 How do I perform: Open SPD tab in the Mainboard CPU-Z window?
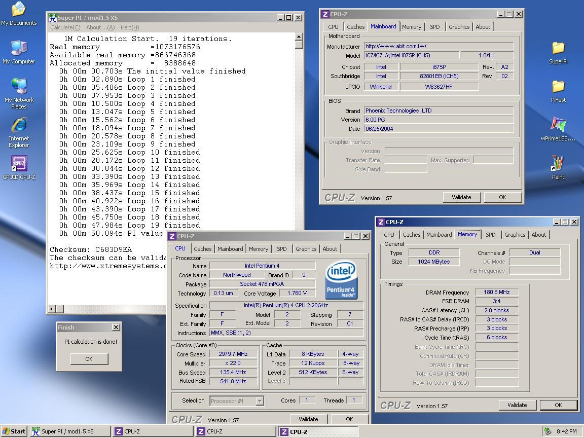click(x=434, y=27)
